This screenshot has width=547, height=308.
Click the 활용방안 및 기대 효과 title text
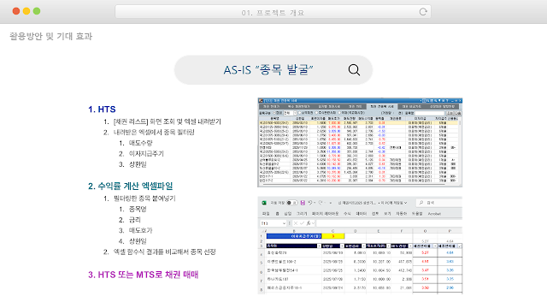coord(51,36)
